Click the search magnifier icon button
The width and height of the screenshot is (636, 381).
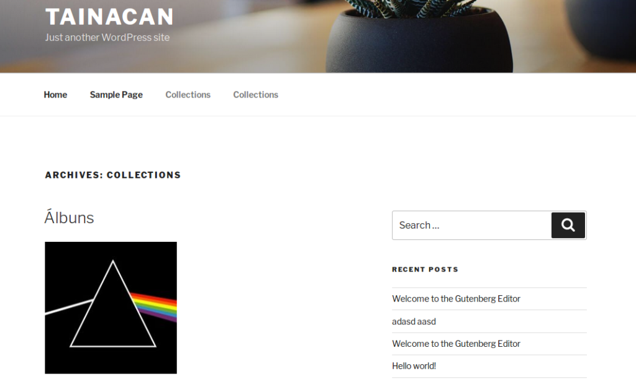point(568,225)
